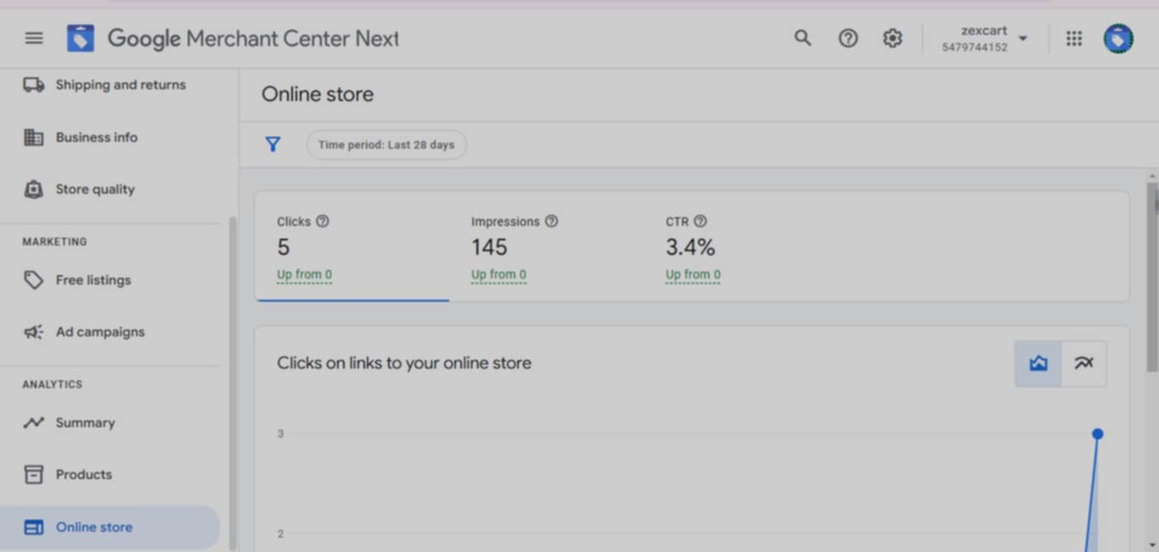Switch to area chart view

click(x=1038, y=363)
